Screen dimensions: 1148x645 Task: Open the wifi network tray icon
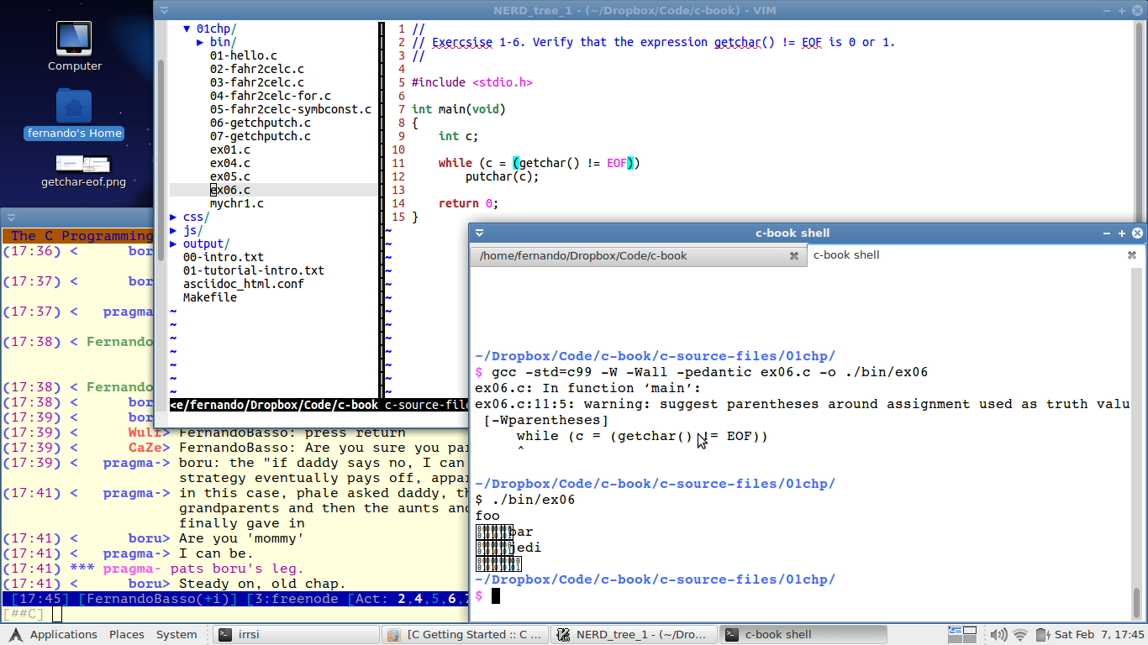coord(1020,635)
